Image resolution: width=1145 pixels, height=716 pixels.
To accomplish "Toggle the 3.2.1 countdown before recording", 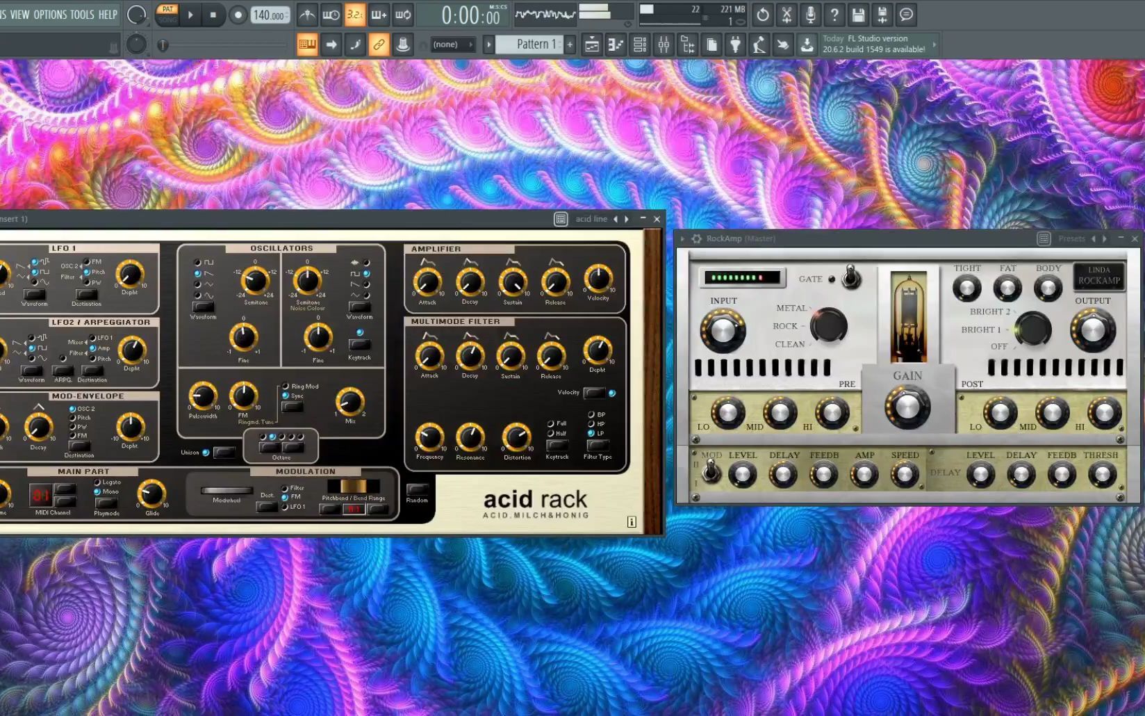I will pos(354,15).
